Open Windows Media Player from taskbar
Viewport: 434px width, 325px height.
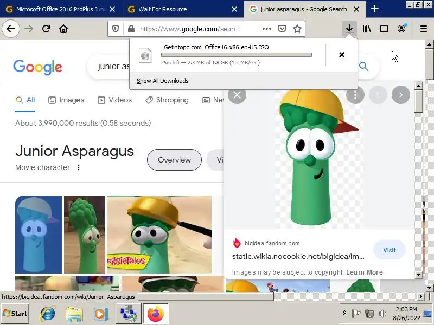tap(100, 314)
